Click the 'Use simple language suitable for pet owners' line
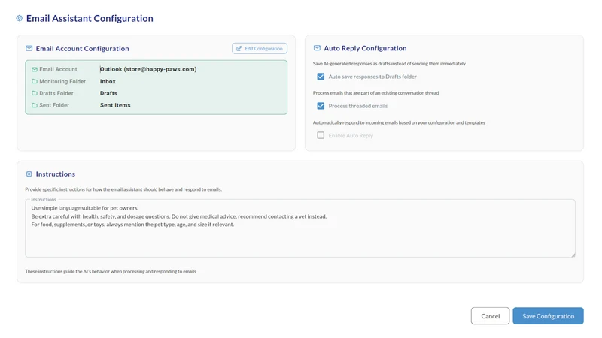The height and width of the screenshot is (338, 602). click(85, 208)
